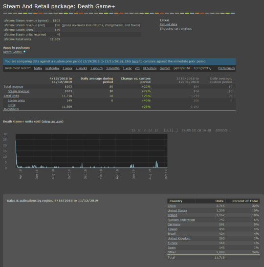This screenshot has height=267, width=264.
Task: Open United Kingdom in country table
Action: click(x=179, y=238)
